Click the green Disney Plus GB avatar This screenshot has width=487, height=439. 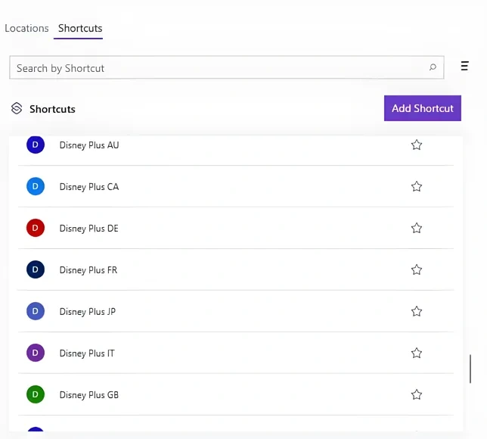(36, 394)
